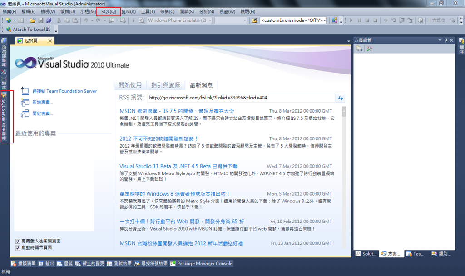Expand Add New Item dropdown arrow
Screen dimensions: 465x276
[26, 20]
